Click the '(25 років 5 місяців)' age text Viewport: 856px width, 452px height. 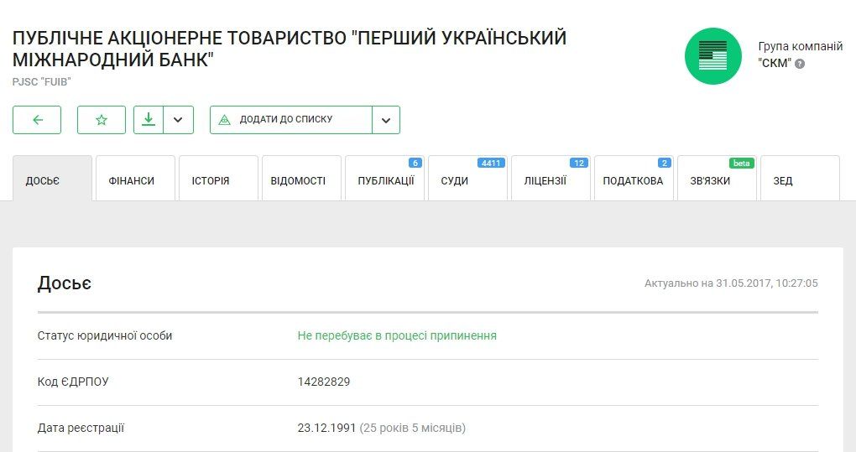413,428
